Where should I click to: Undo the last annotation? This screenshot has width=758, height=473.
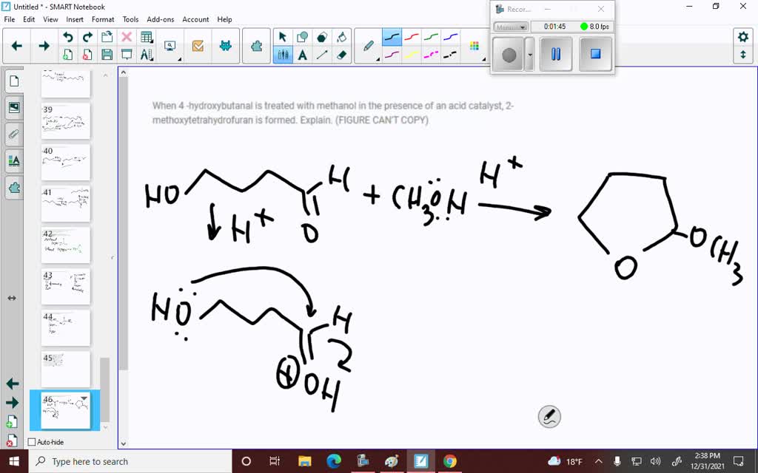point(69,35)
